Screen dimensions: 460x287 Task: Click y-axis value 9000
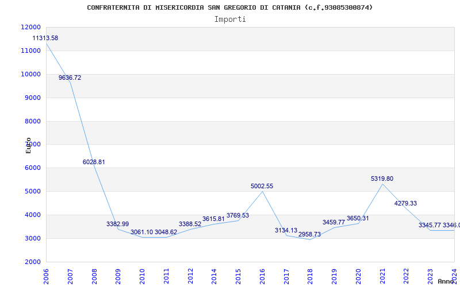pos(32,98)
